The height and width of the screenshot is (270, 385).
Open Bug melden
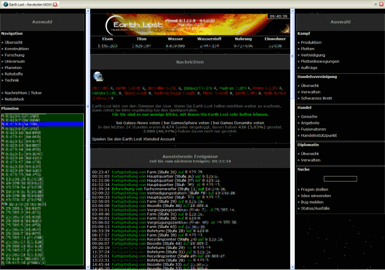point(312,202)
